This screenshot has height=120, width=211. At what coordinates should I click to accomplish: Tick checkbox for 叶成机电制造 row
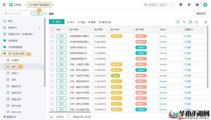(52, 42)
